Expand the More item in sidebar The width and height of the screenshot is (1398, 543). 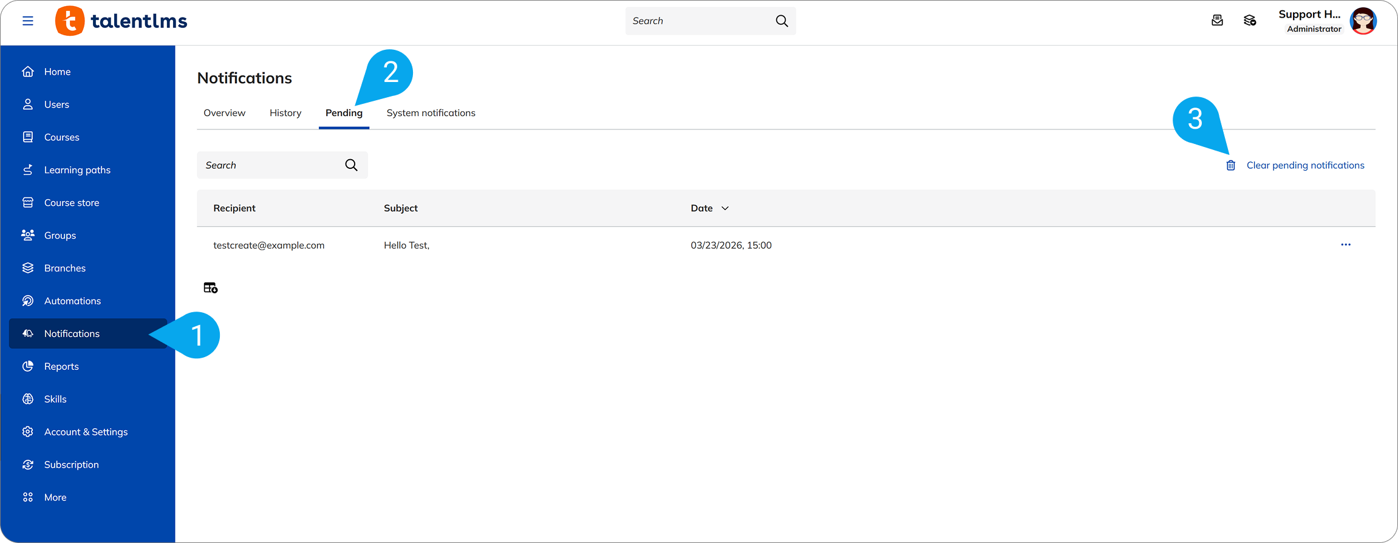(55, 497)
